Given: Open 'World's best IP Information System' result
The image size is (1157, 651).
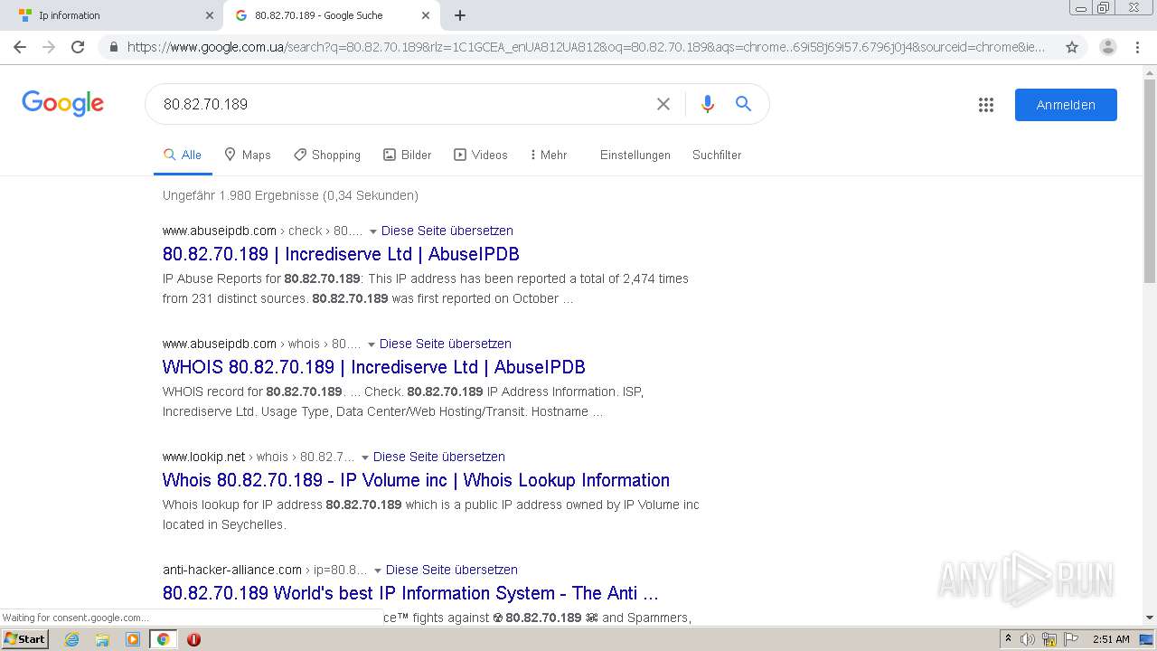Looking at the screenshot, I should [410, 593].
